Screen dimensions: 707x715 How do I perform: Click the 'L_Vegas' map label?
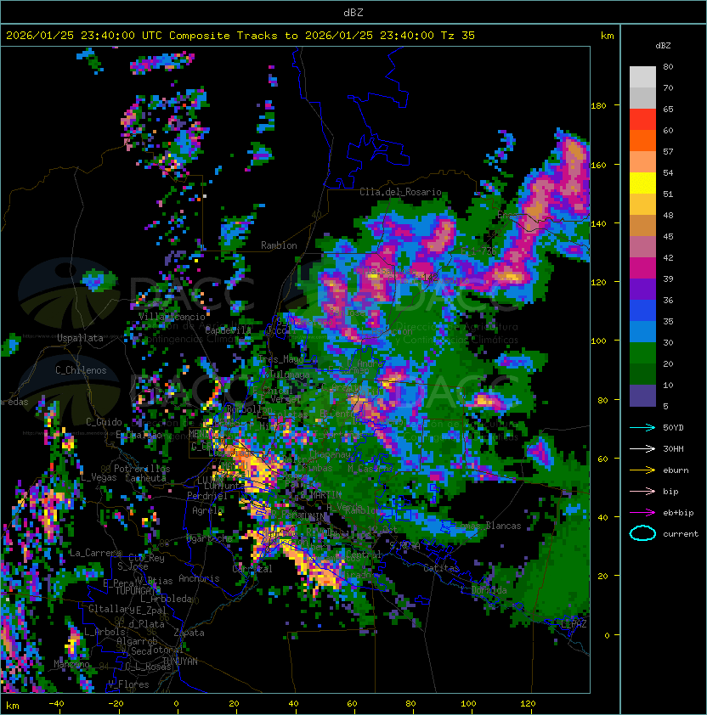pyautogui.click(x=99, y=477)
